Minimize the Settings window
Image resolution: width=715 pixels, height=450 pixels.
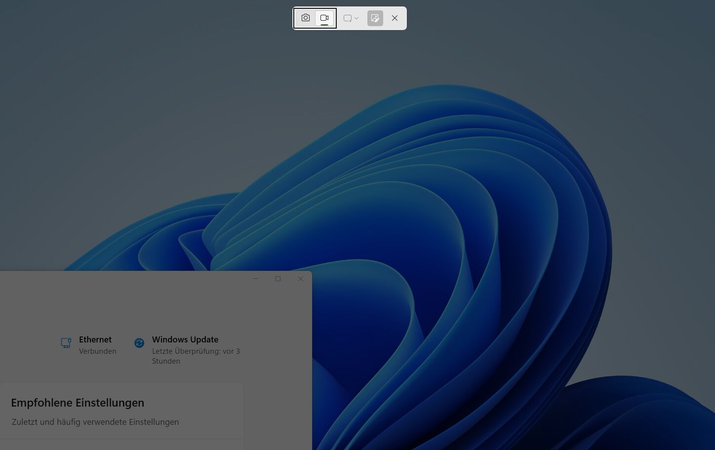click(255, 279)
